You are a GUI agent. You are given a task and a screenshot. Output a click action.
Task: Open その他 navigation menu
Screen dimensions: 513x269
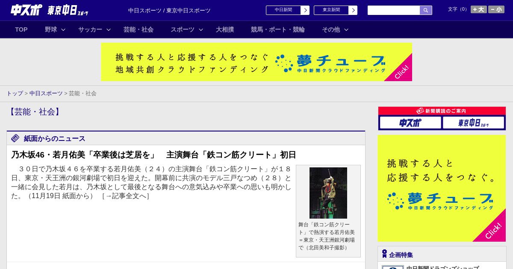click(x=331, y=29)
